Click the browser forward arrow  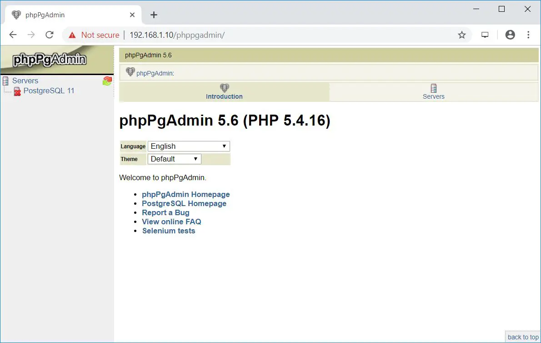(x=31, y=35)
